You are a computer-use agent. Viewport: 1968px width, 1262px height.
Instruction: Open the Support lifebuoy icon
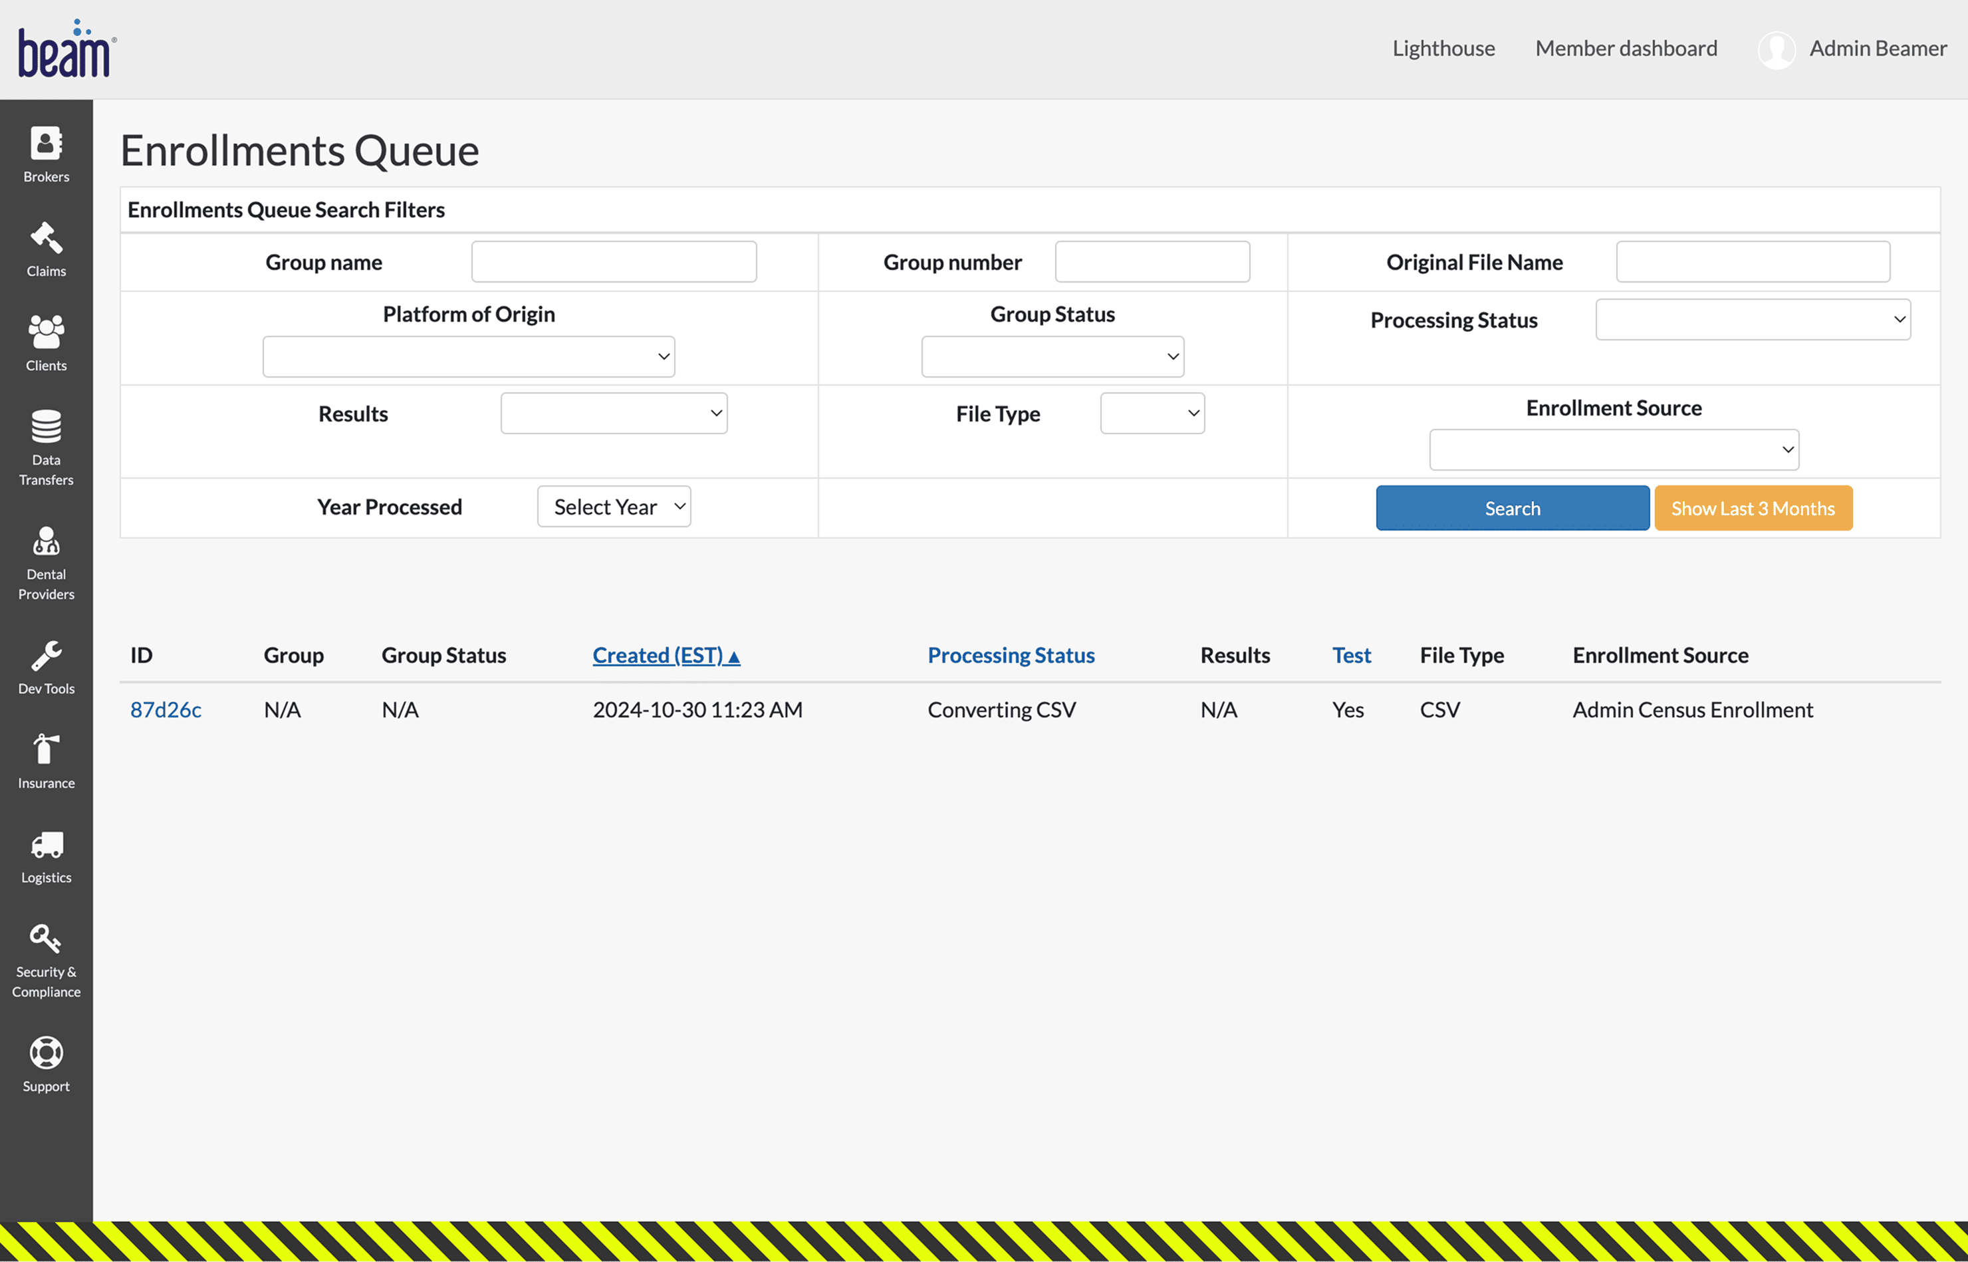(x=45, y=1064)
